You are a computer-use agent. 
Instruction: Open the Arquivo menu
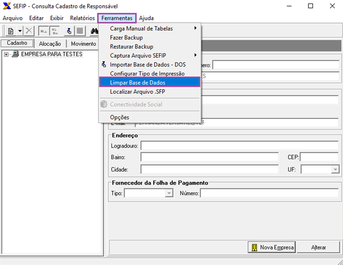click(13, 18)
